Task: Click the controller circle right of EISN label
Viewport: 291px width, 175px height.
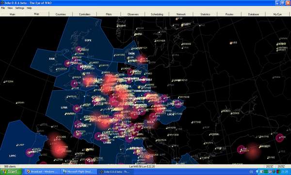Action: [x=67, y=63]
